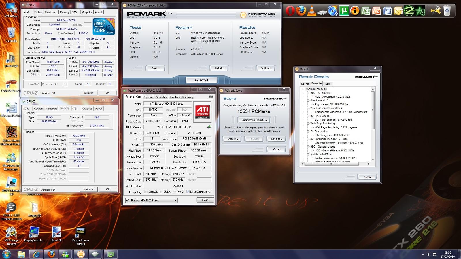Screen dimensions: 461x259
Task: Open the uTorrent icon in the dock
Action: point(344,11)
